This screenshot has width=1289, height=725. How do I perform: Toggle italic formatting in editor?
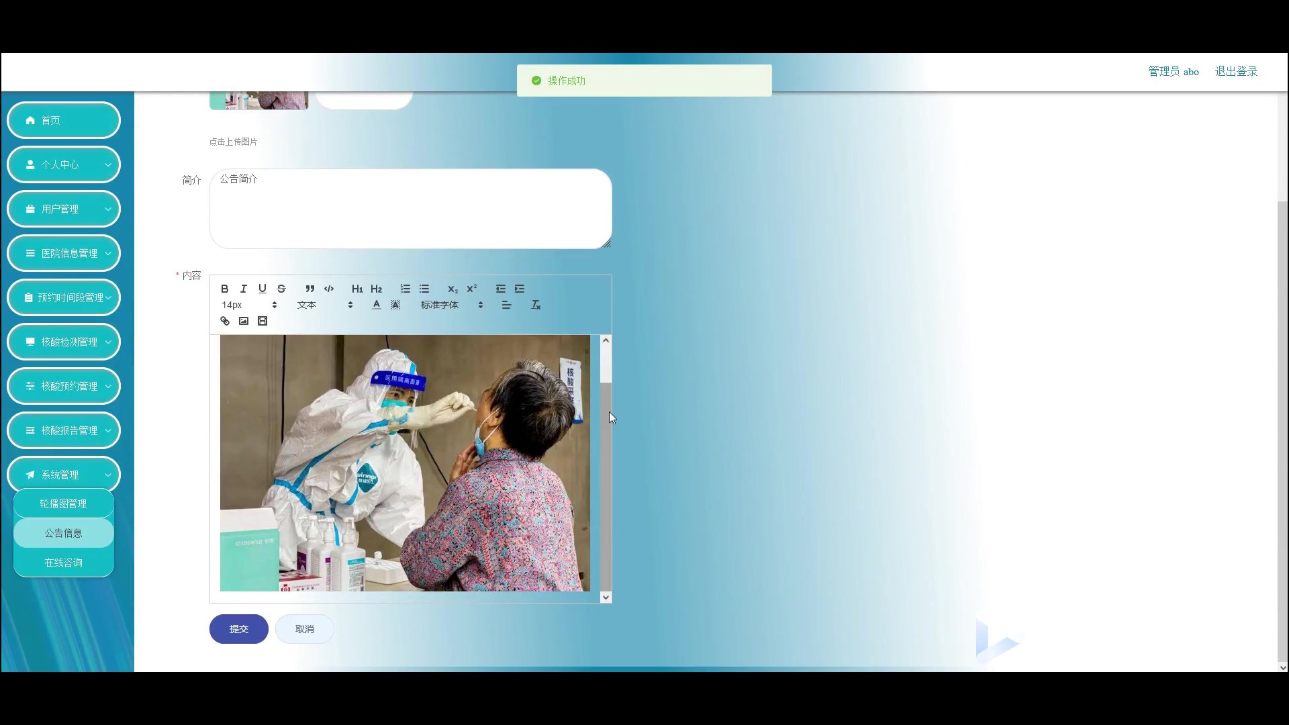[x=244, y=289]
